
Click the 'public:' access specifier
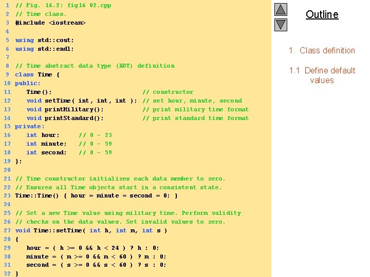[28, 83]
